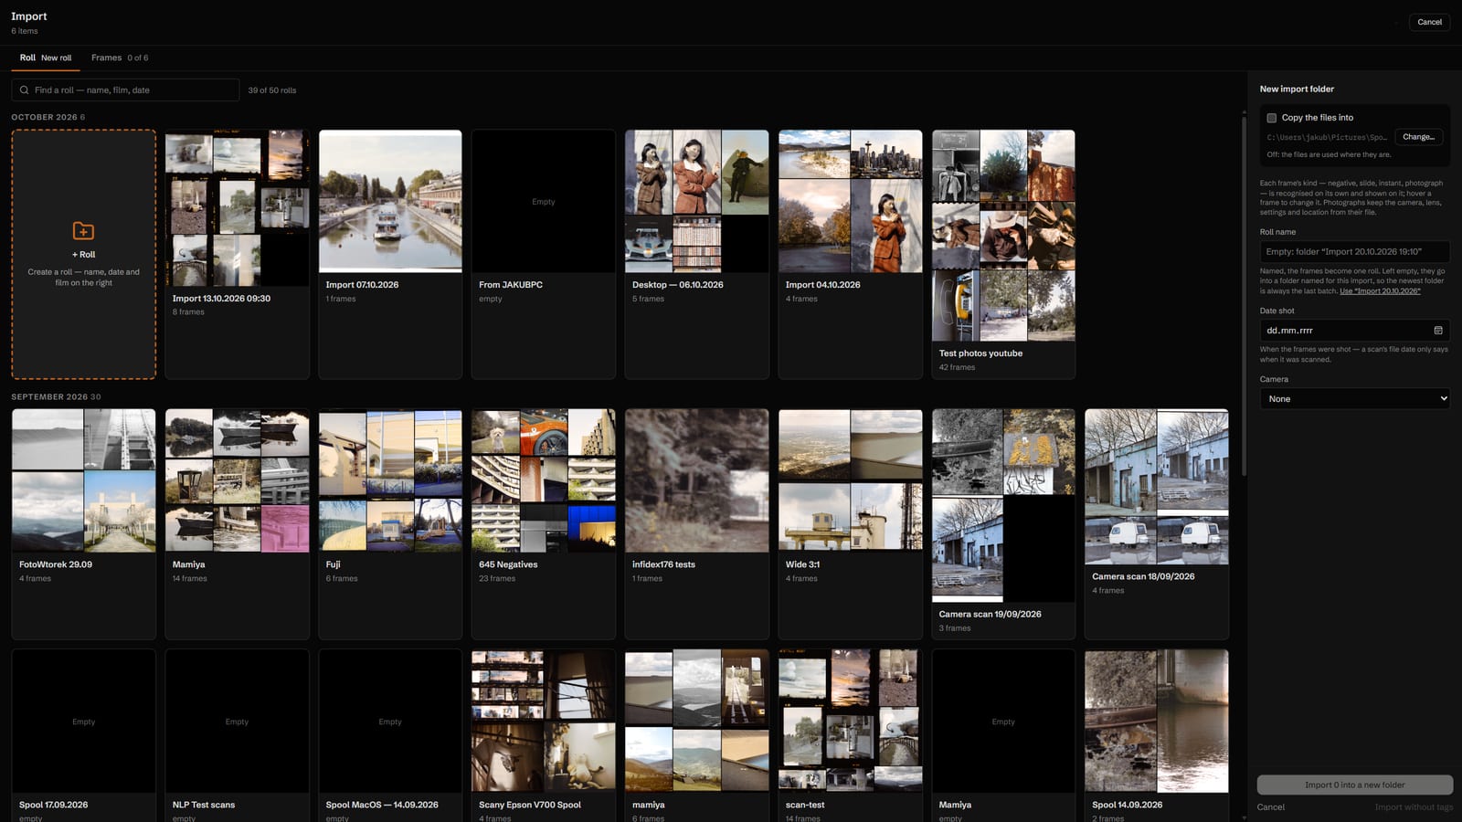Select the Spool MacOS — 14.09.2026 roll
Viewport: 1462px width, 822px height.
coord(390,735)
